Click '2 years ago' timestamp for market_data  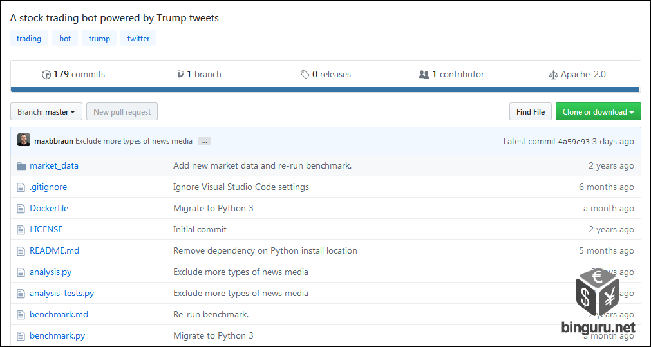pyautogui.click(x=611, y=165)
